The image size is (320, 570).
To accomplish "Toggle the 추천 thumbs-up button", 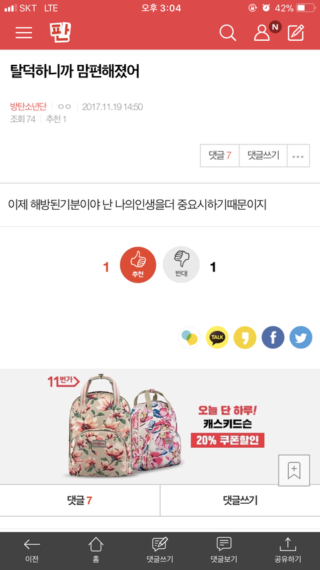I will [138, 265].
